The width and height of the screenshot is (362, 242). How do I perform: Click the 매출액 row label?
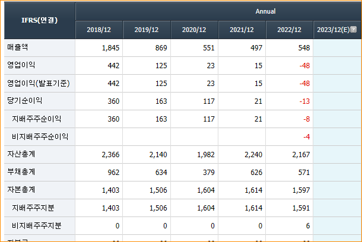(18, 47)
